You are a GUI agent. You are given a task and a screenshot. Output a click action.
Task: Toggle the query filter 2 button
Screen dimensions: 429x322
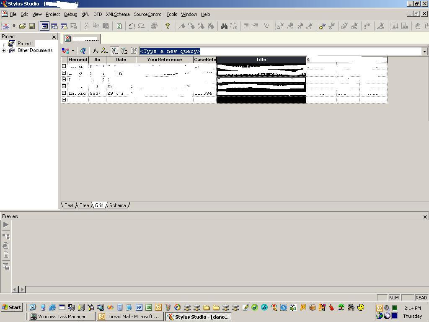[x=124, y=51]
